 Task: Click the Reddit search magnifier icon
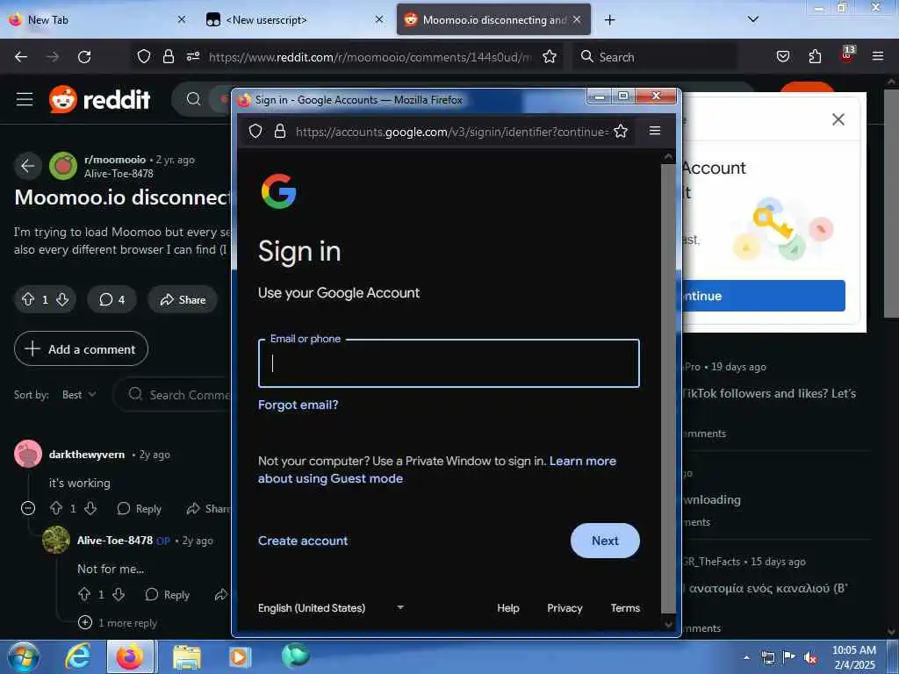pos(194,99)
